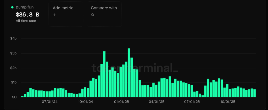Click the $86.8 B total value
The image size is (268, 110).
point(27,14)
